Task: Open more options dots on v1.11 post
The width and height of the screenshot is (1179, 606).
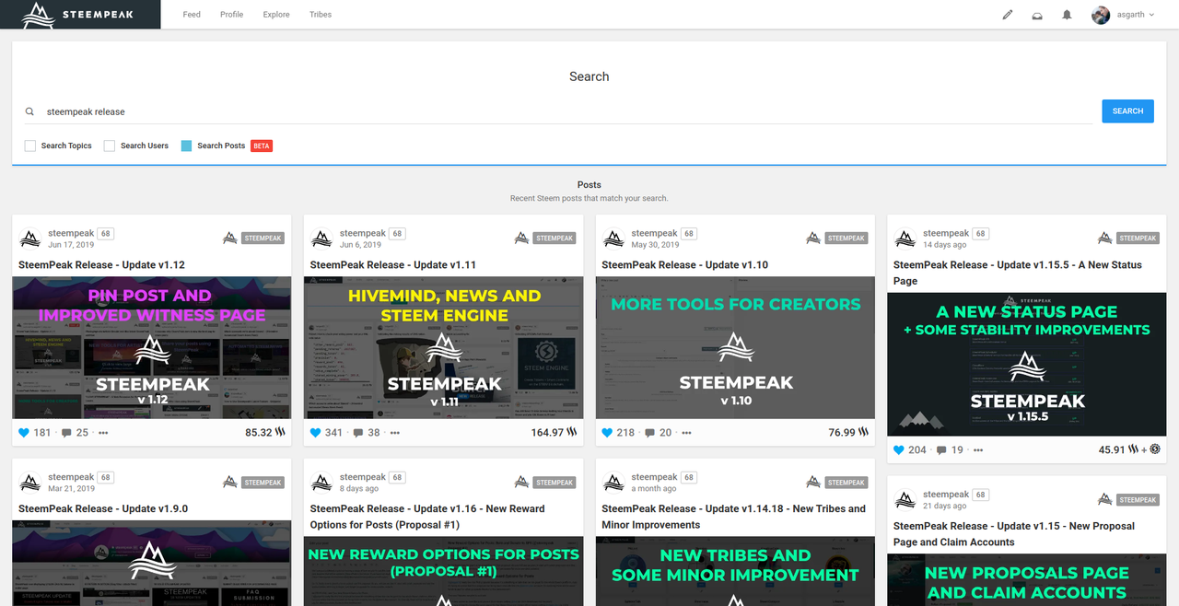Action: pos(394,433)
